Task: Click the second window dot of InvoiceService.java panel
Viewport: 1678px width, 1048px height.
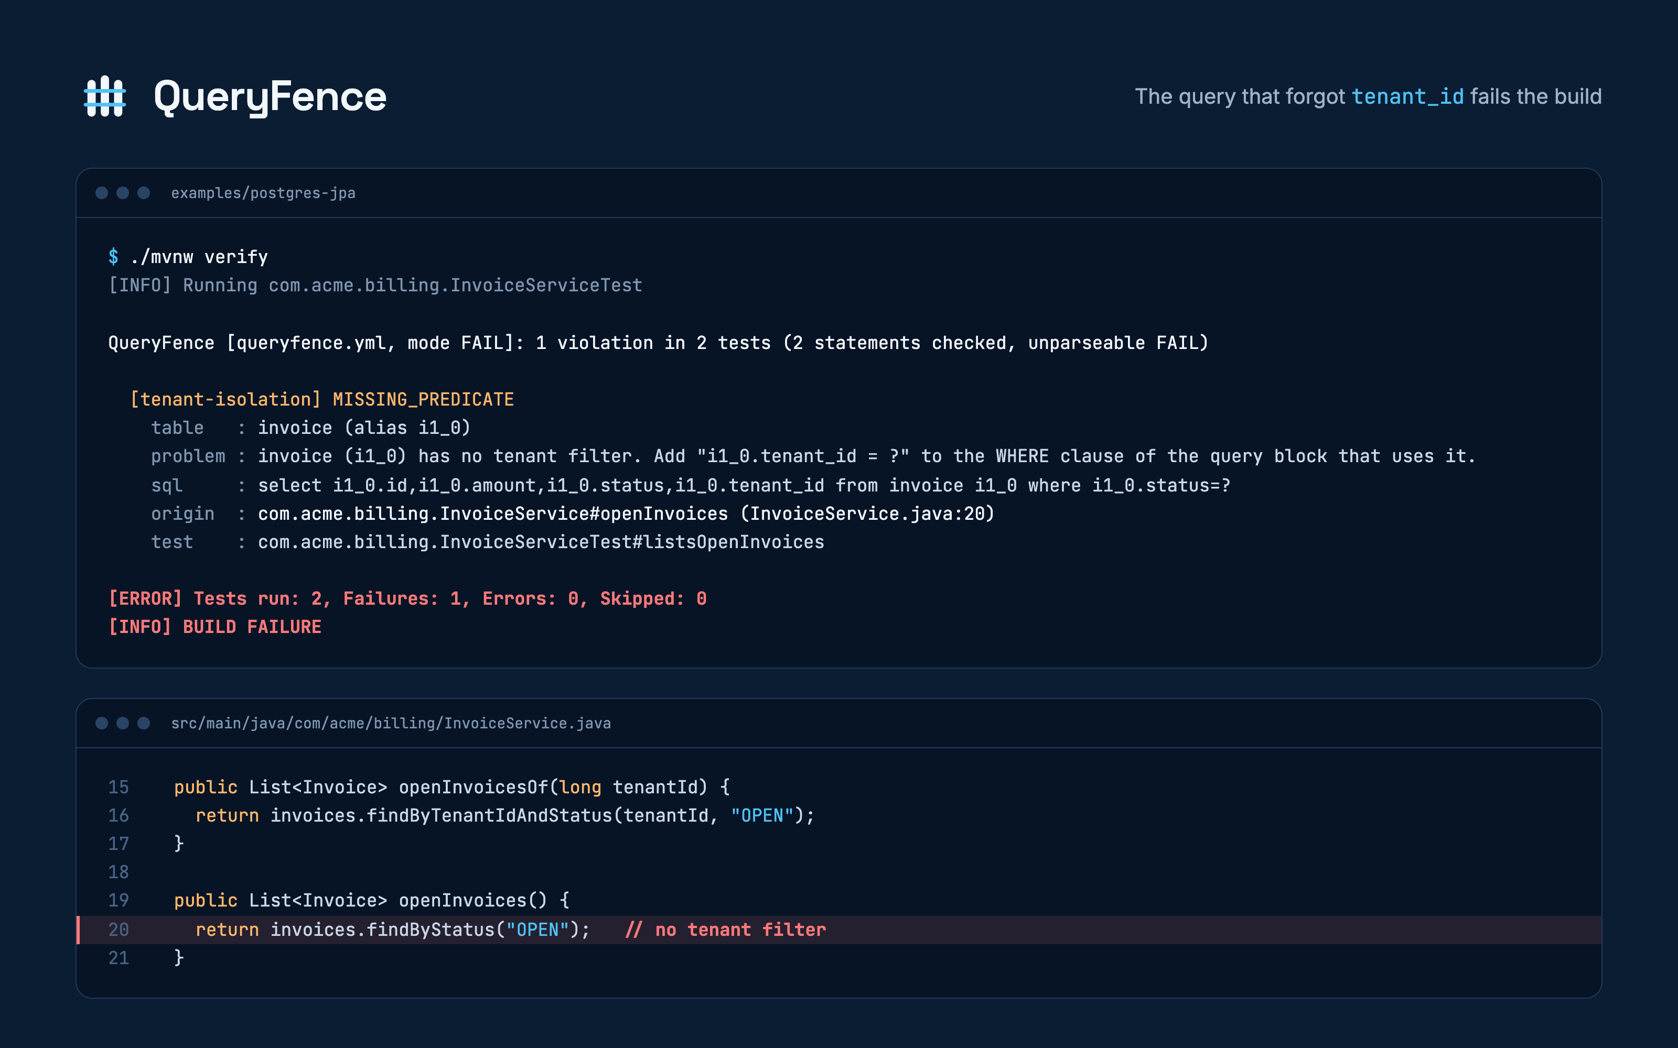Action: [x=123, y=723]
